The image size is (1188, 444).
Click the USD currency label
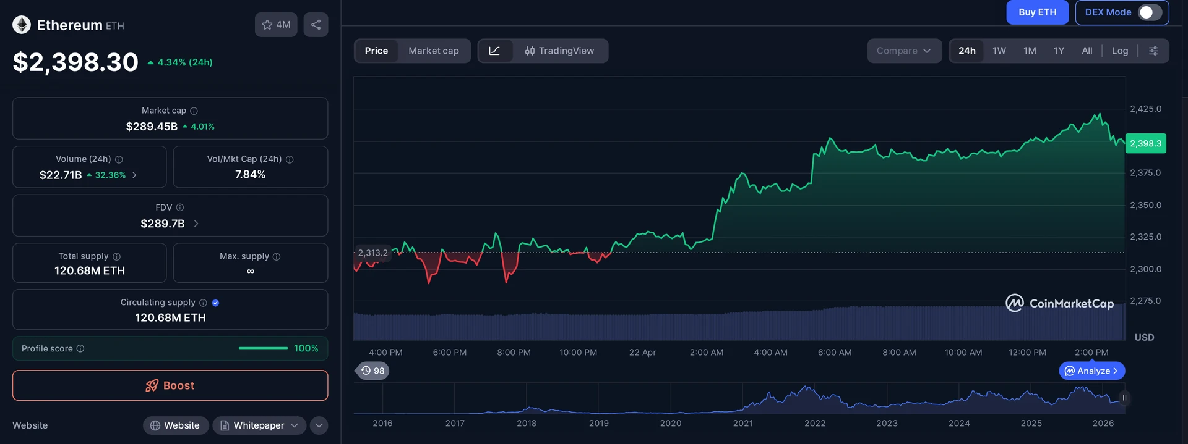click(1144, 337)
